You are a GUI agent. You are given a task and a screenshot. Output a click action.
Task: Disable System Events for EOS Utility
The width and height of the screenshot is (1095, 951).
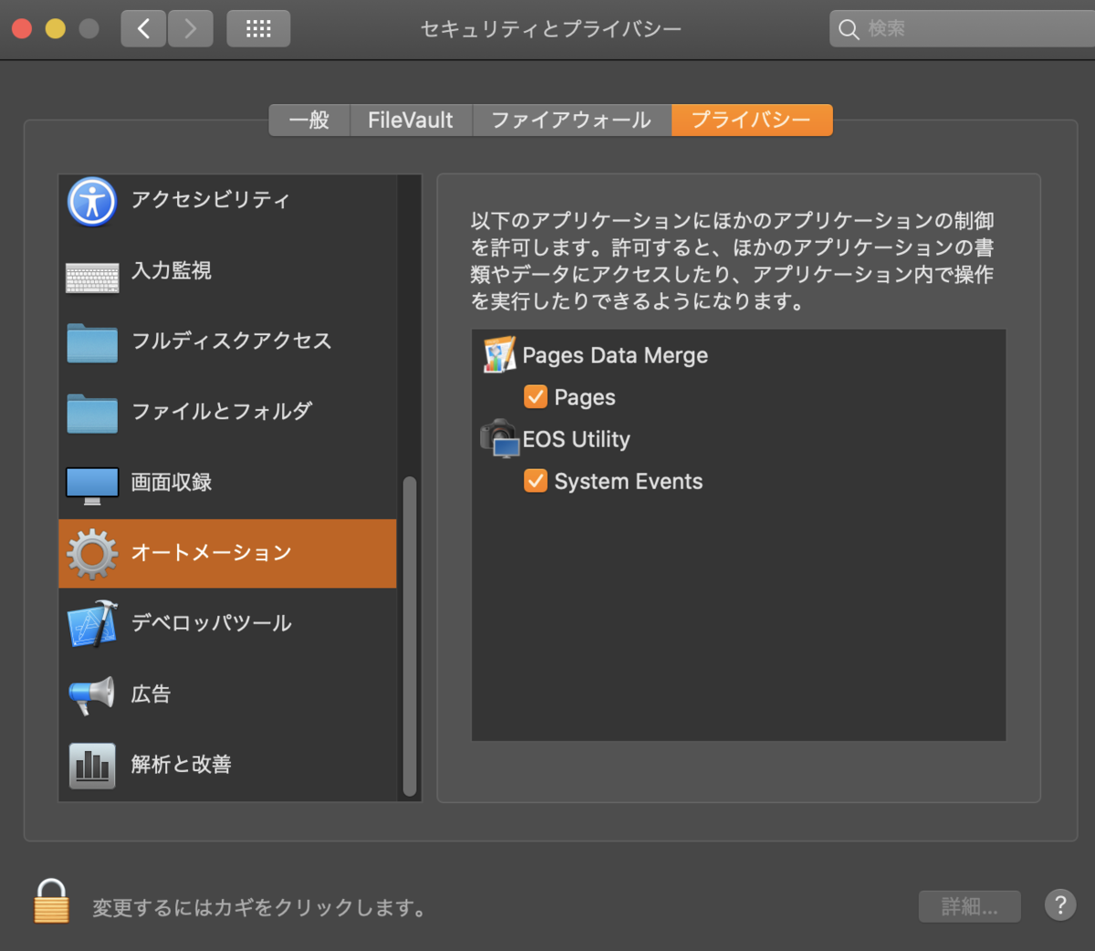535,481
